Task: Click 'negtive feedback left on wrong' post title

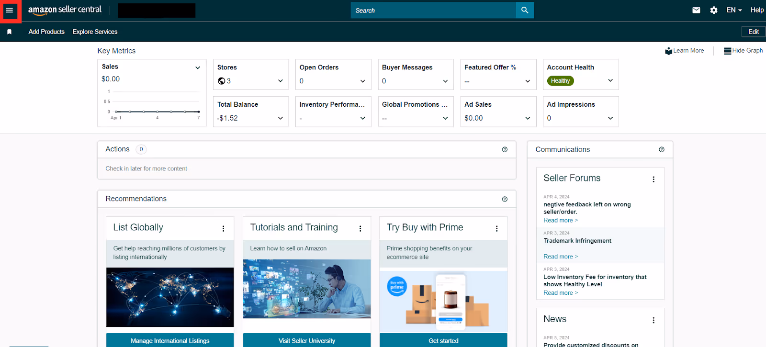Action: pos(587,208)
